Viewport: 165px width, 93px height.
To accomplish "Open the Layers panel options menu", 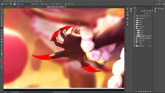I will 152,8.
